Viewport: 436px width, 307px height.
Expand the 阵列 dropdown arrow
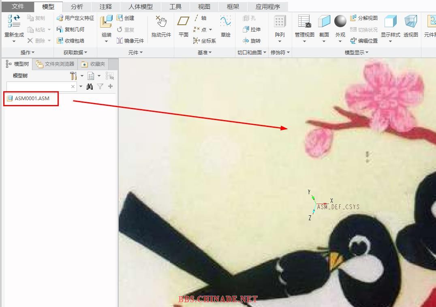(x=280, y=41)
